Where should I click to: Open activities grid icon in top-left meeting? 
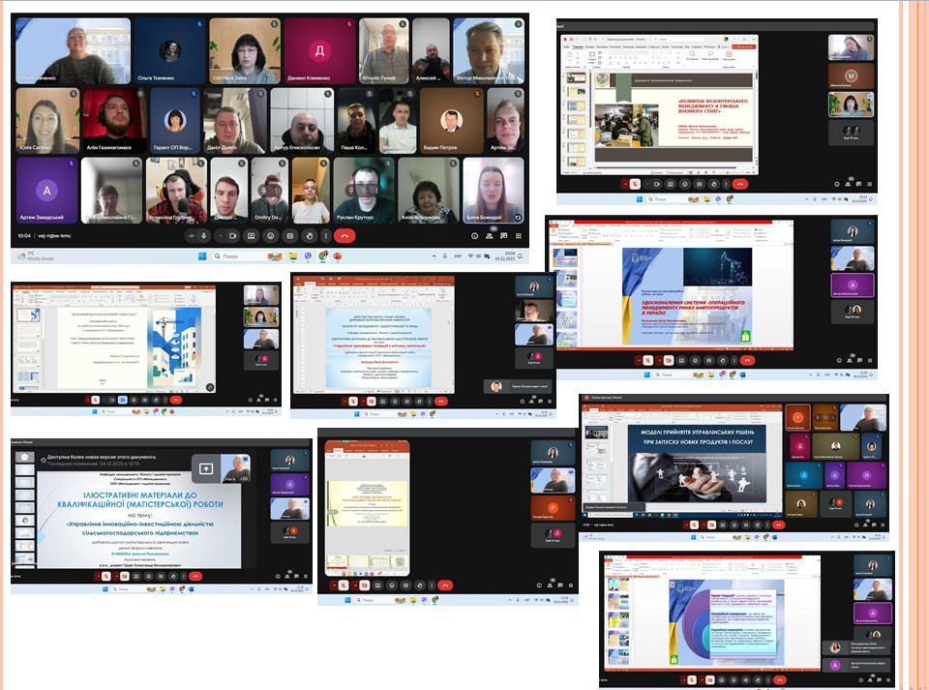(519, 235)
